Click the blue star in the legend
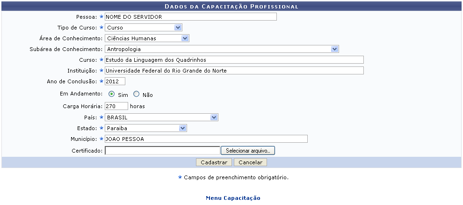463x205 pixels. [180, 177]
